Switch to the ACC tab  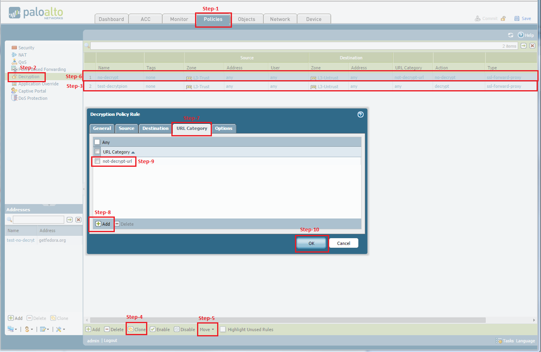tap(145, 19)
